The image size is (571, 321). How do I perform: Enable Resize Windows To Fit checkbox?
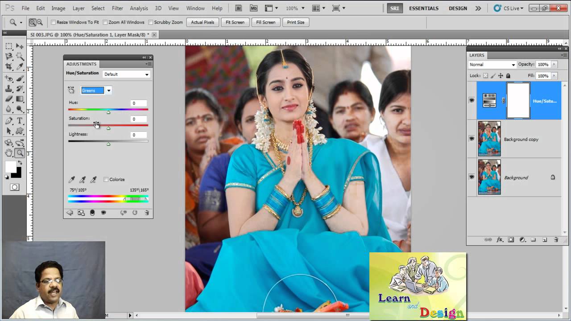pyautogui.click(x=54, y=22)
